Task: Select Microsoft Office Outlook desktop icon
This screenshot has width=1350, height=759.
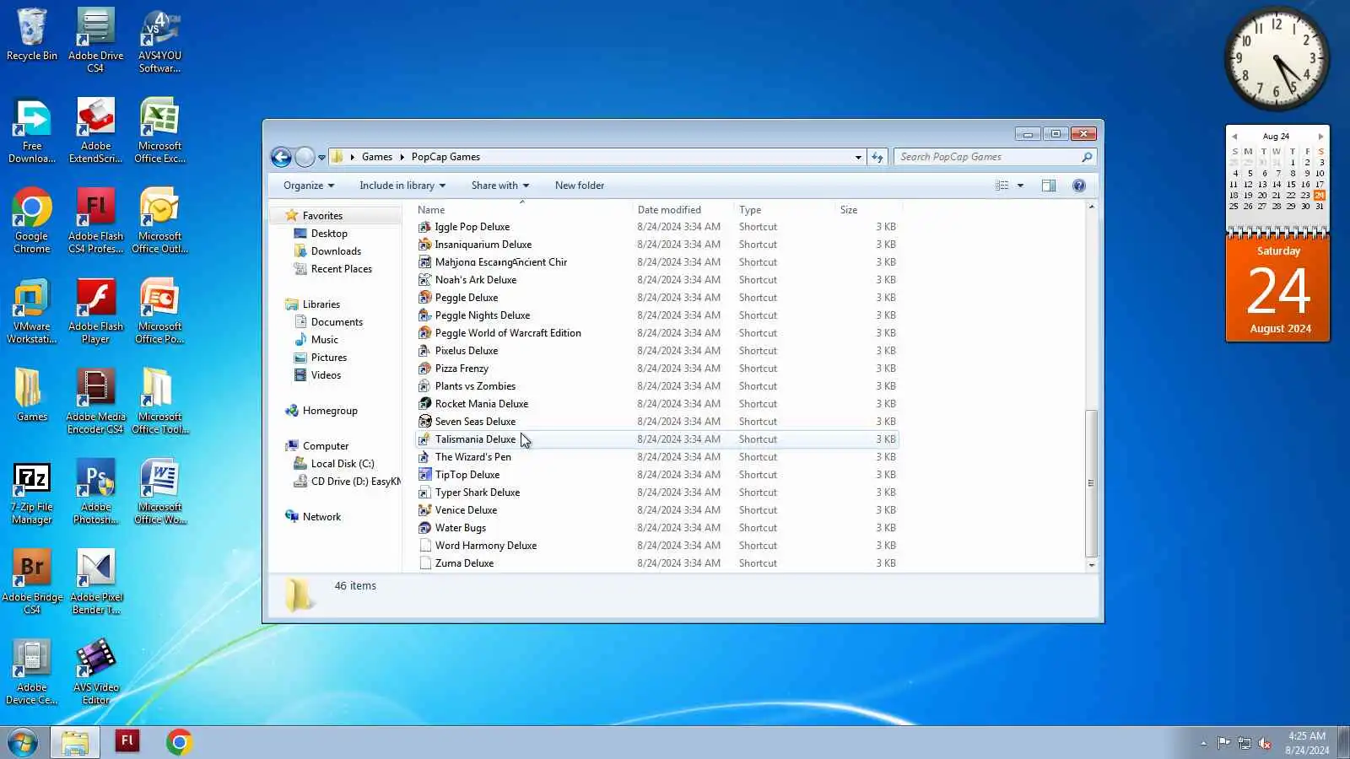Action: pos(159,221)
